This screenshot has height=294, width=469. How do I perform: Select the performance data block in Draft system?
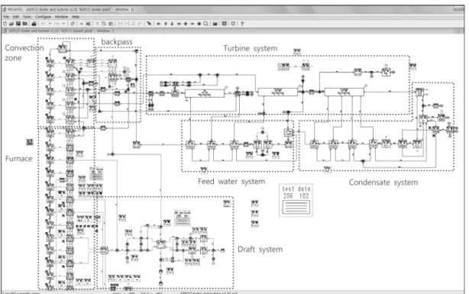[183, 218]
